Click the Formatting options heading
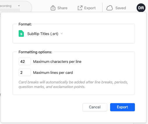Screen dimensions: 148x124 35,52
